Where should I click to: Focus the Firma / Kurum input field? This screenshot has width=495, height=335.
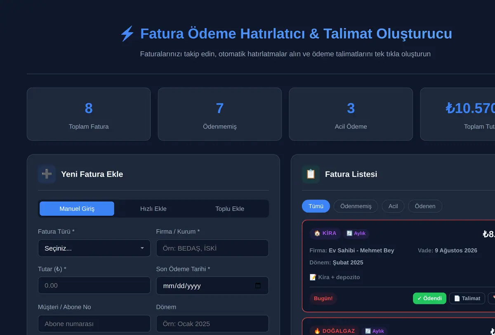click(212, 248)
